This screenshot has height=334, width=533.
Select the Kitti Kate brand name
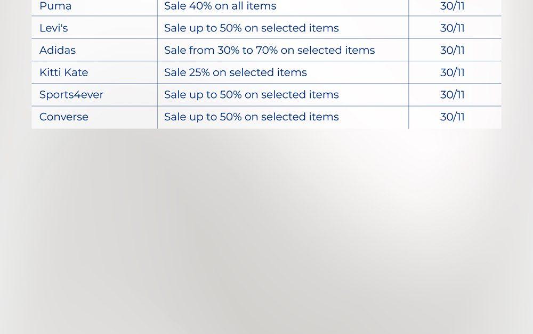[x=63, y=72]
